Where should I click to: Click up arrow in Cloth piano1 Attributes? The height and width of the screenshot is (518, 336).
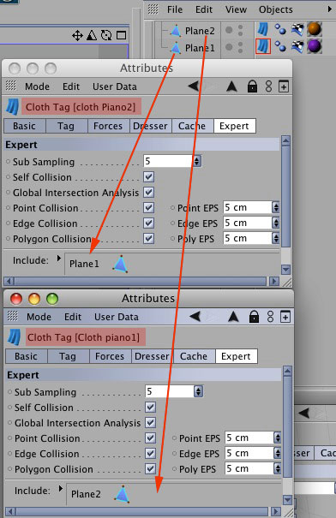(233, 317)
